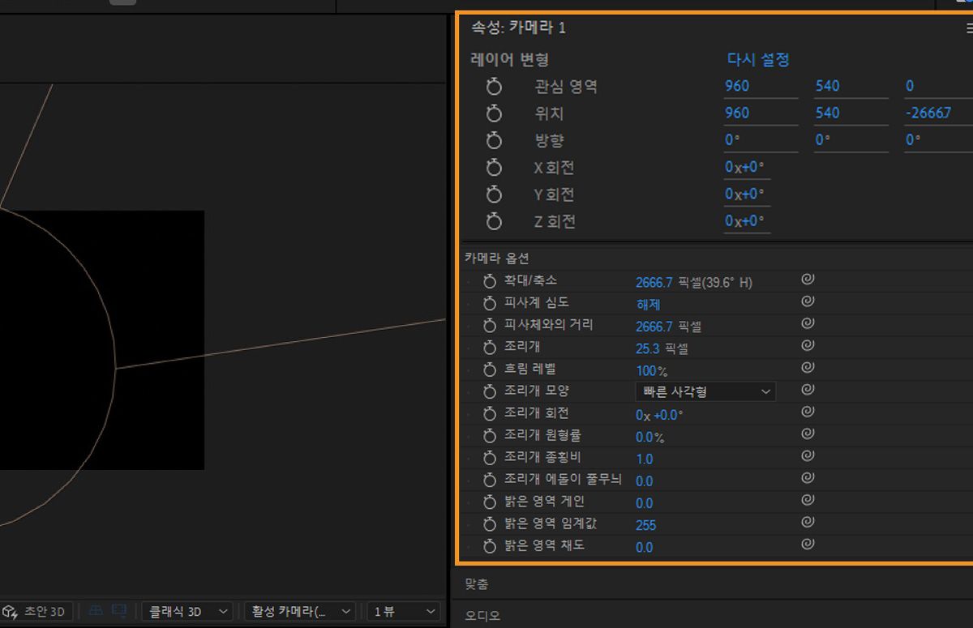Click the pick whip for 밝은 영역 게인
The image size is (973, 628).
tap(807, 502)
